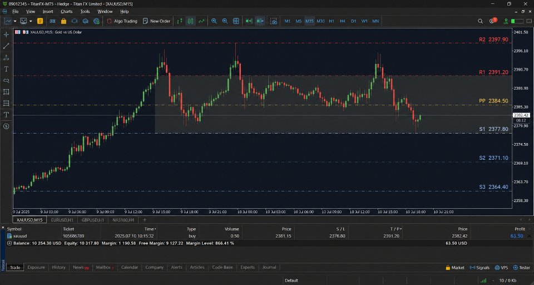Image resolution: width=534 pixels, height=285 pixels.
Task: Click the New Order button
Action: (156, 21)
